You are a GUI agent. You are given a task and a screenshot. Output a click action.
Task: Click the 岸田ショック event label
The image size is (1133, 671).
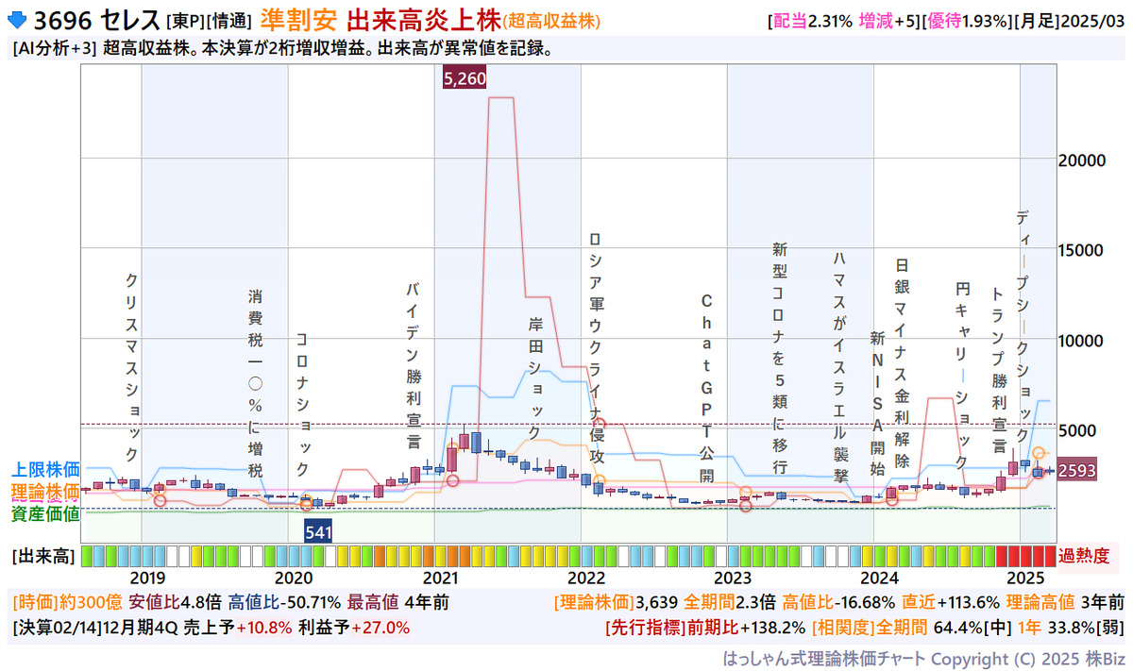(x=535, y=378)
